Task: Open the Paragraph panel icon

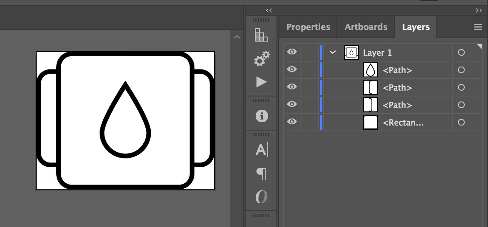Action: click(261, 173)
